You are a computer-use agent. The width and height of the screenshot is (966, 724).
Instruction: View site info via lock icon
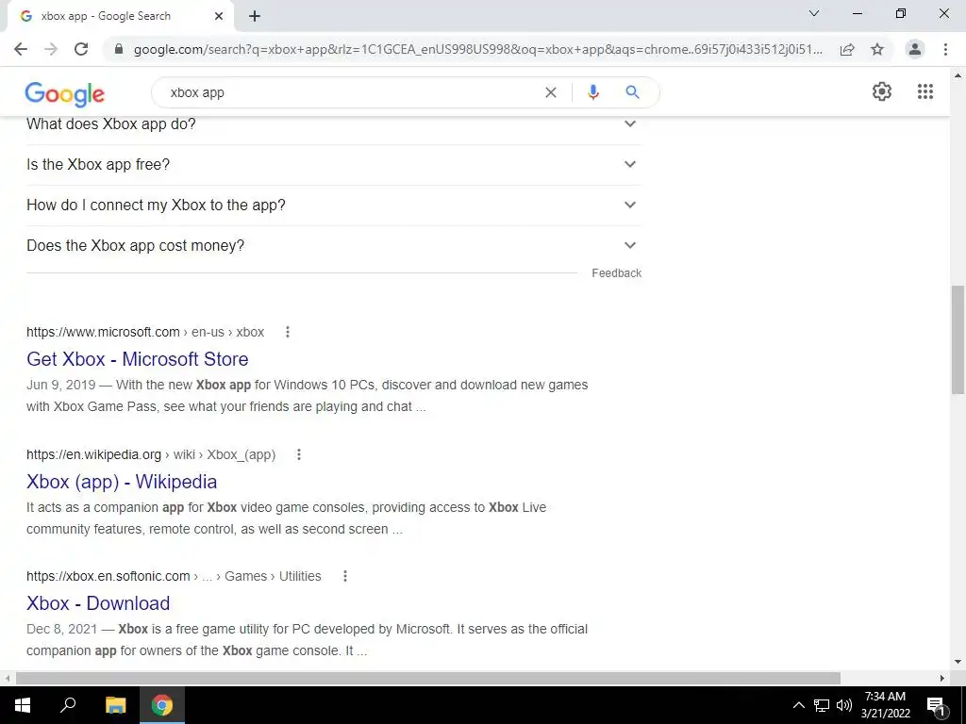pos(119,49)
